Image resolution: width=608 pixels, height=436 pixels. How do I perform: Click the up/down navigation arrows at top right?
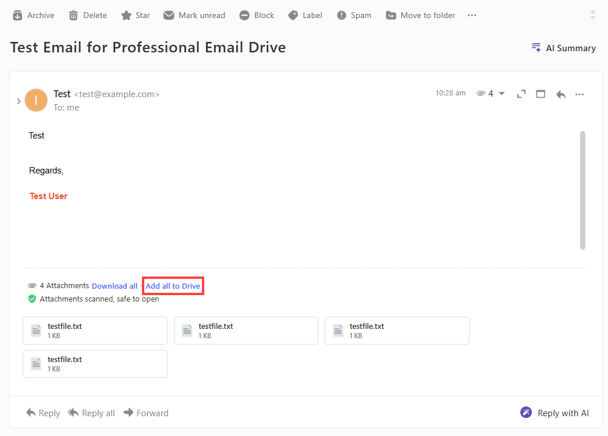tap(592, 15)
